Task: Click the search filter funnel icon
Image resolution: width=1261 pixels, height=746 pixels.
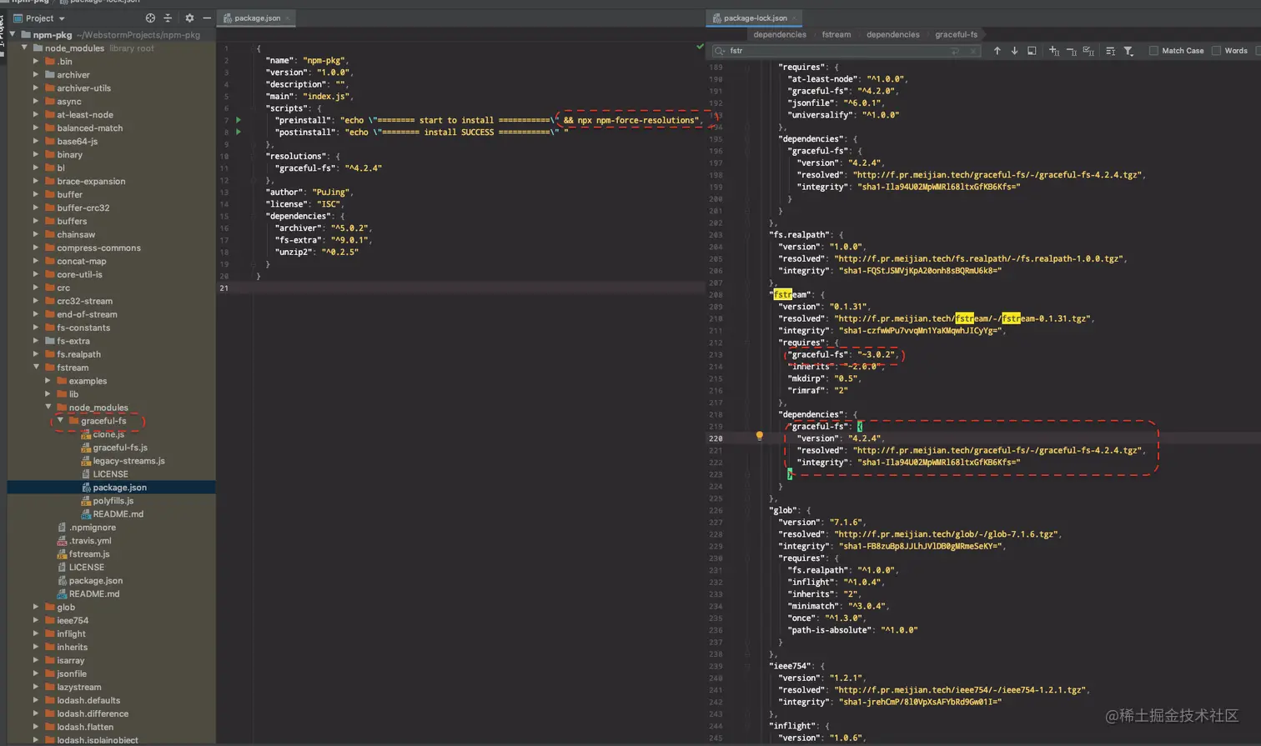Action: 1128,51
